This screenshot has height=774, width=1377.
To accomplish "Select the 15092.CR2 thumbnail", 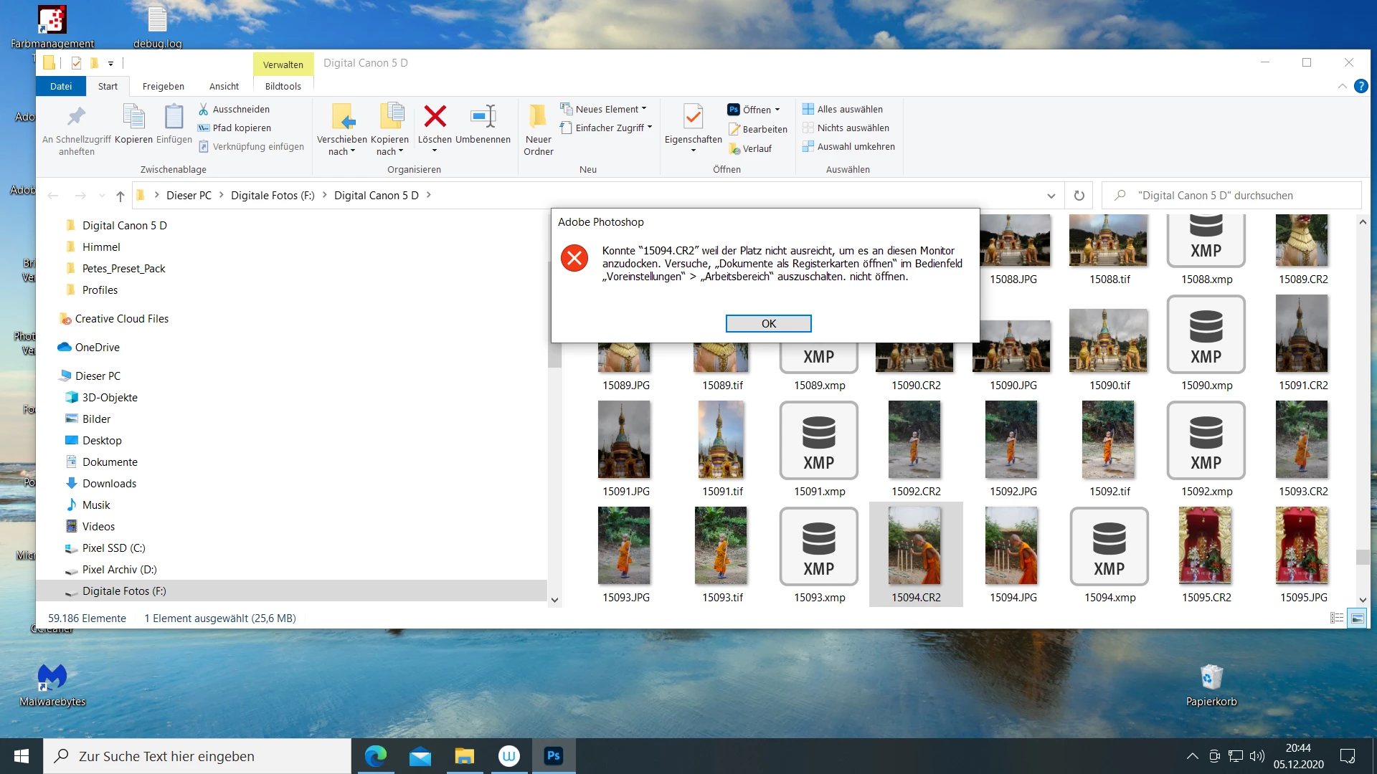I will coord(915,440).
